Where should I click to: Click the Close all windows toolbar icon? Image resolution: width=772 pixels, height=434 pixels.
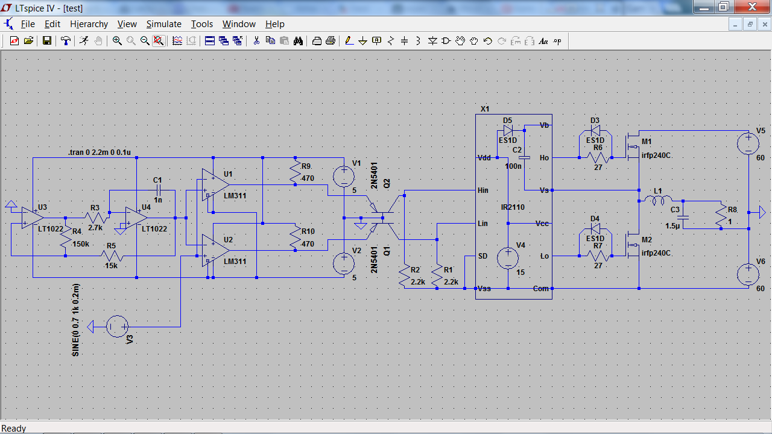click(x=237, y=41)
